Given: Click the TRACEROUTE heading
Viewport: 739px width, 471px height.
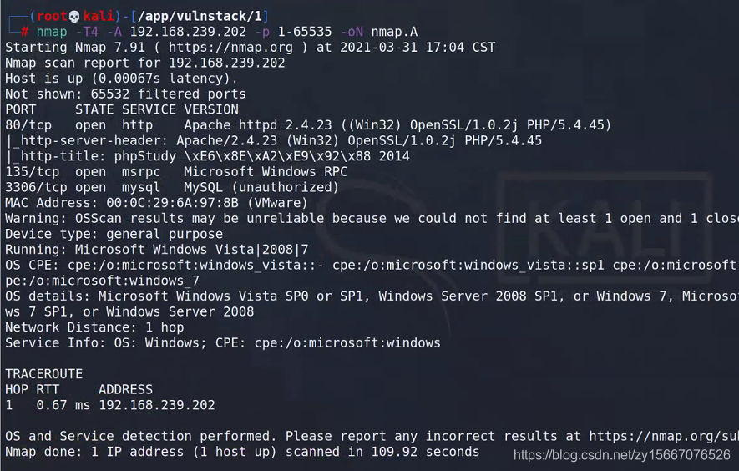Looking at the screenshot, I should (43, 374).
